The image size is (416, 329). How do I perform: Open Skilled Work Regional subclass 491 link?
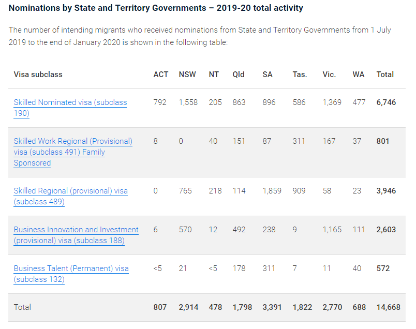[73, 141]
